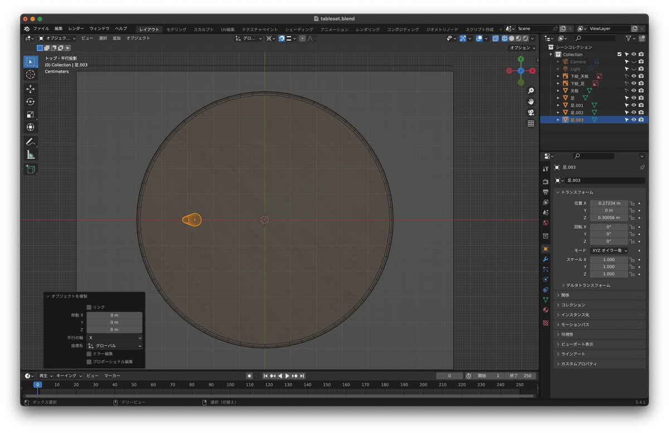
Task: Click the viewport pan hand icon
Action: point(531,101)
